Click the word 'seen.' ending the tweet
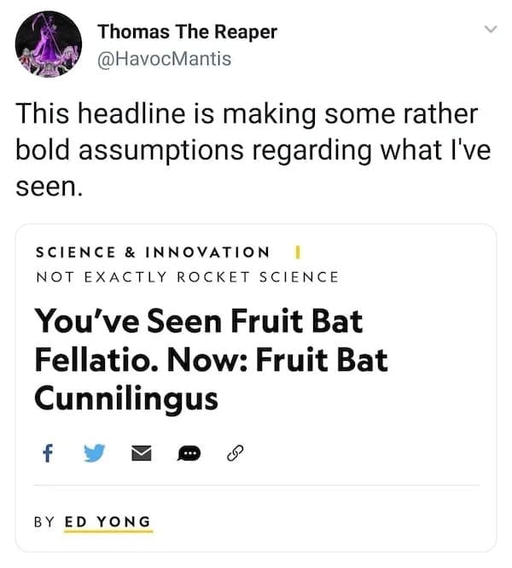 49,188
